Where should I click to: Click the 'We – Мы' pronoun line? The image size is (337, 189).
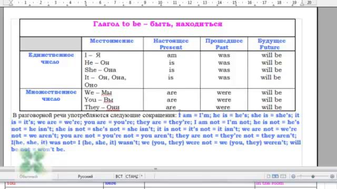pos(98,92)
